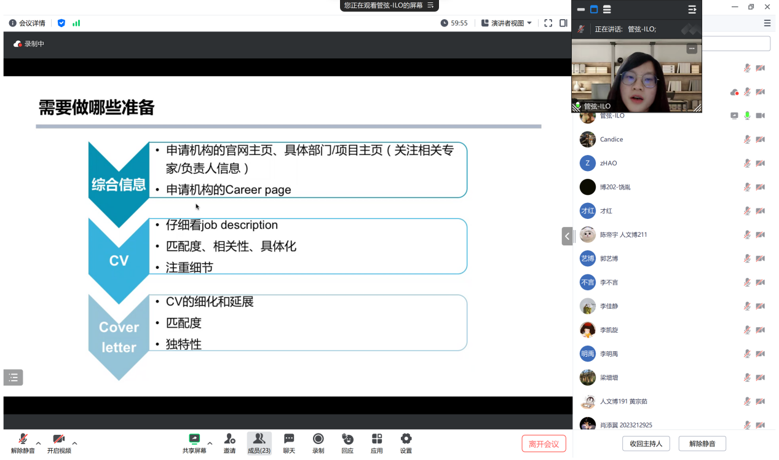Open the 会议详情 meeting info icon

point(13,23)
